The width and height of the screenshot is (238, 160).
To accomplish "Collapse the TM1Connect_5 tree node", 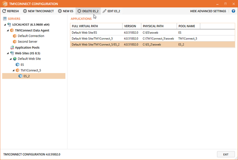I will tap(14, 70).
